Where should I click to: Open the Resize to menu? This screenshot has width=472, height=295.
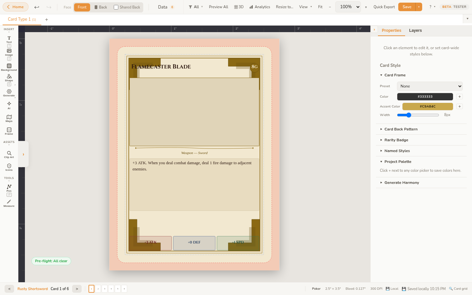285,7
